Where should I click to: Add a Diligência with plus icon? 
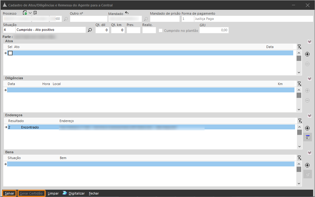(307, 91)
